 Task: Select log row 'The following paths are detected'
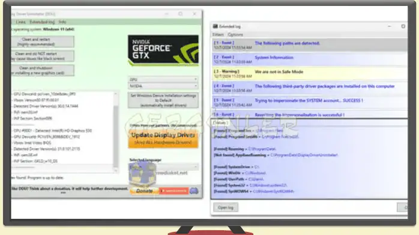[x=309, y=45]
